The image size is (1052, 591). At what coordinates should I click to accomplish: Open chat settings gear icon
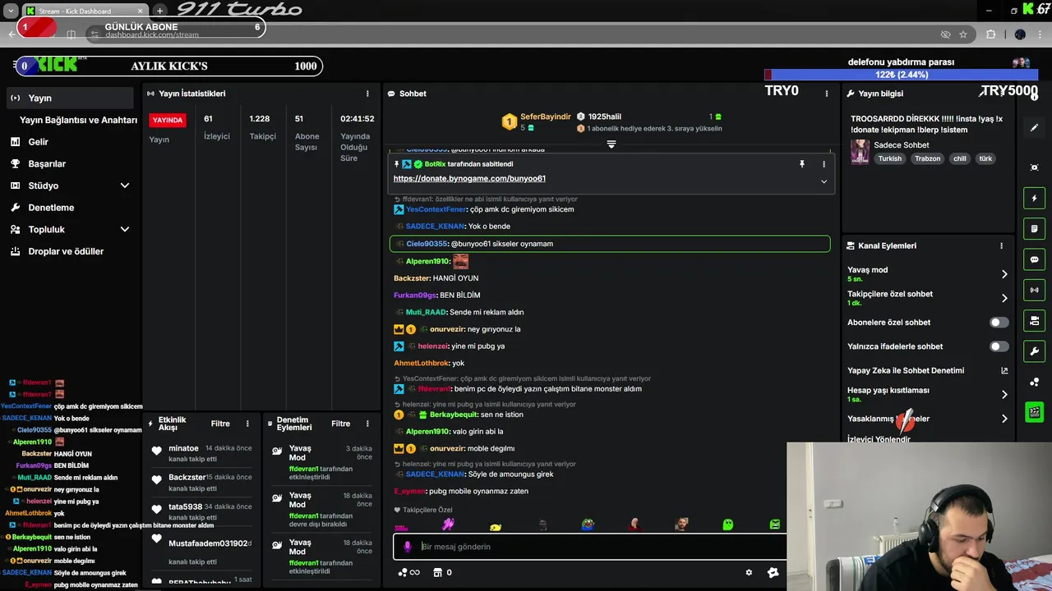pyautogui.click(x=749, y=573)
